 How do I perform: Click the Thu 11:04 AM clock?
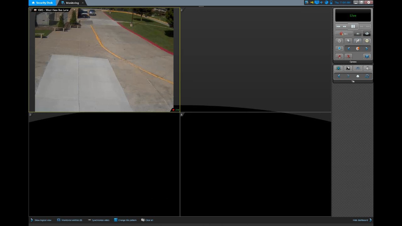tap(342, 3)
